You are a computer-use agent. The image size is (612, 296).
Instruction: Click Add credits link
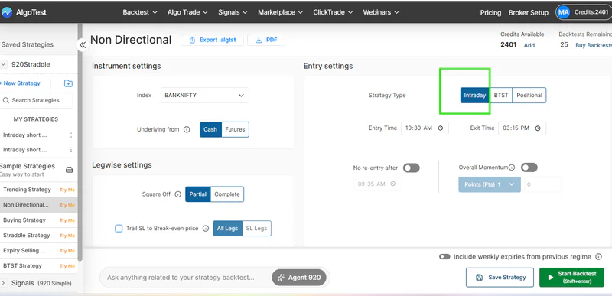point(529,45)
